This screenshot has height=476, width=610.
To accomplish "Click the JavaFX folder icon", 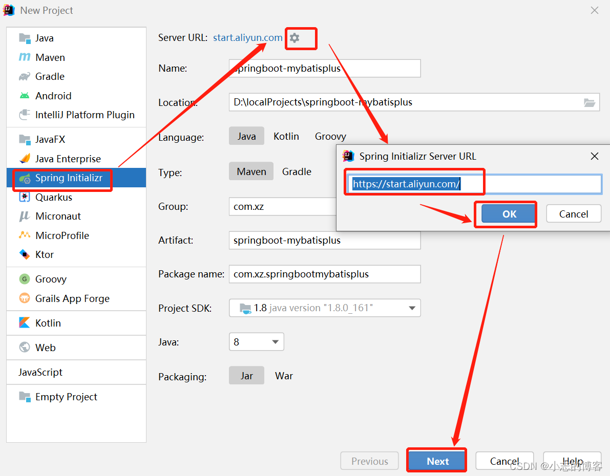I will coord(25,139).
